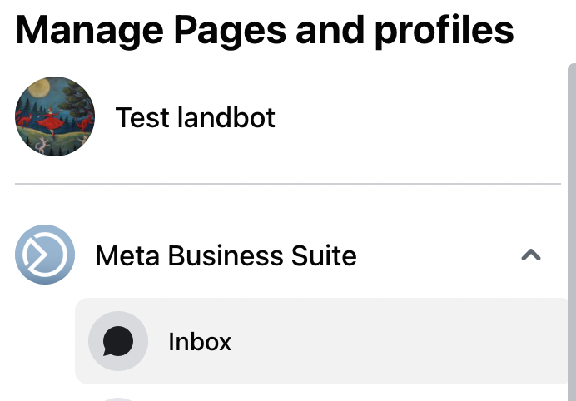The height and width of the screenshot is (401, 576).
Task: Click the Inbox chat bubble icon
Action: pos(118,341)
